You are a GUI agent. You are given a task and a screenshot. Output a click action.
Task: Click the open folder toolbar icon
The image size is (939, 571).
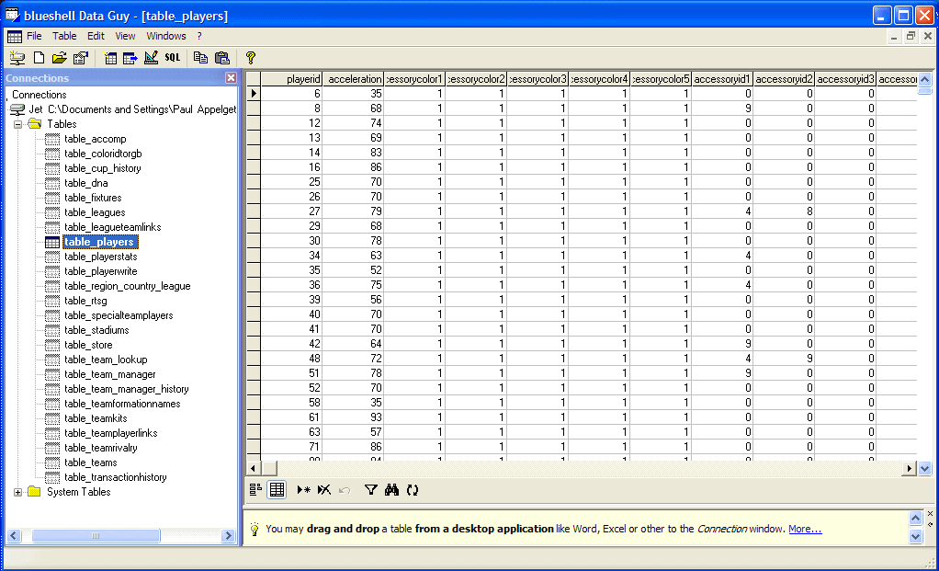tap(59, 58)
